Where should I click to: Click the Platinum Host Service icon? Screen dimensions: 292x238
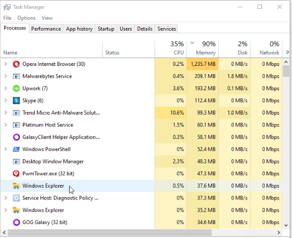coord(16,125)
